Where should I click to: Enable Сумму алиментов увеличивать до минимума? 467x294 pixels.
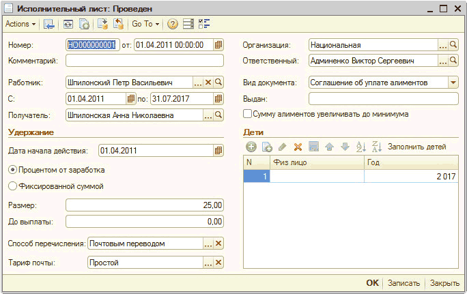coord(248,114)
